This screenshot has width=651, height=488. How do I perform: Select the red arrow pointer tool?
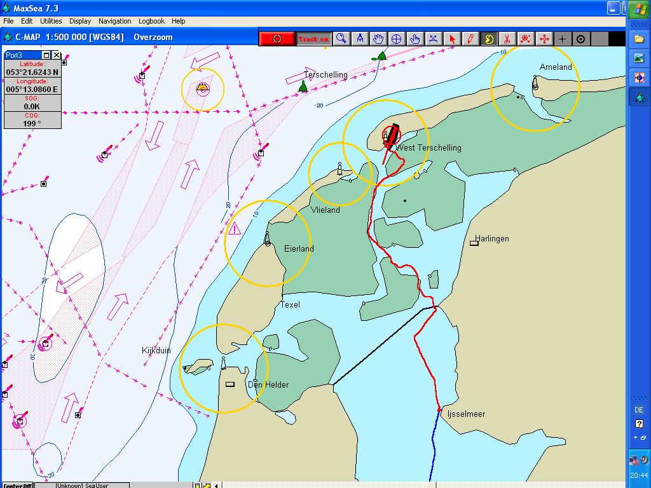point(452,39)
